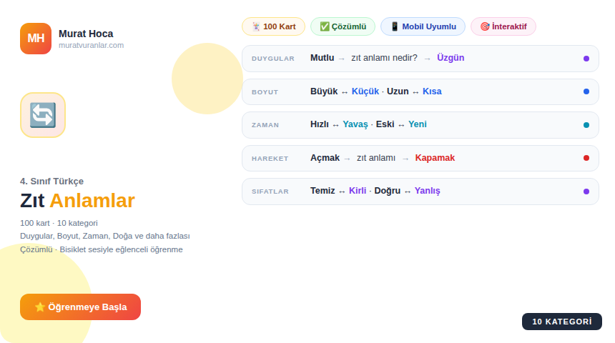The image size is (615, 343).
Task: Click the ZAMAN category label
Action: (x=265, y=125)
